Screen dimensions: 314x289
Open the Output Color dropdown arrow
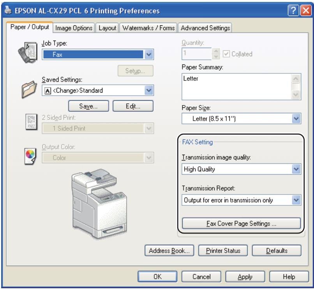[149, 157]
